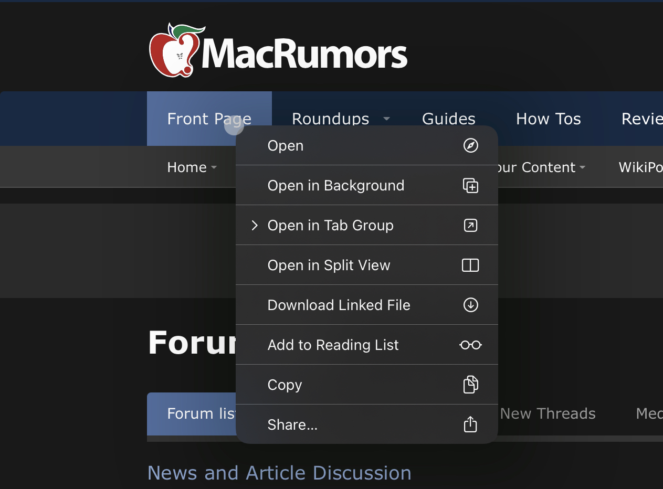The width and height of the screenshot is (663, 489).
Task: Open the Home dropdown arrow
Action: pyautogui.click(x=214, y=168)
